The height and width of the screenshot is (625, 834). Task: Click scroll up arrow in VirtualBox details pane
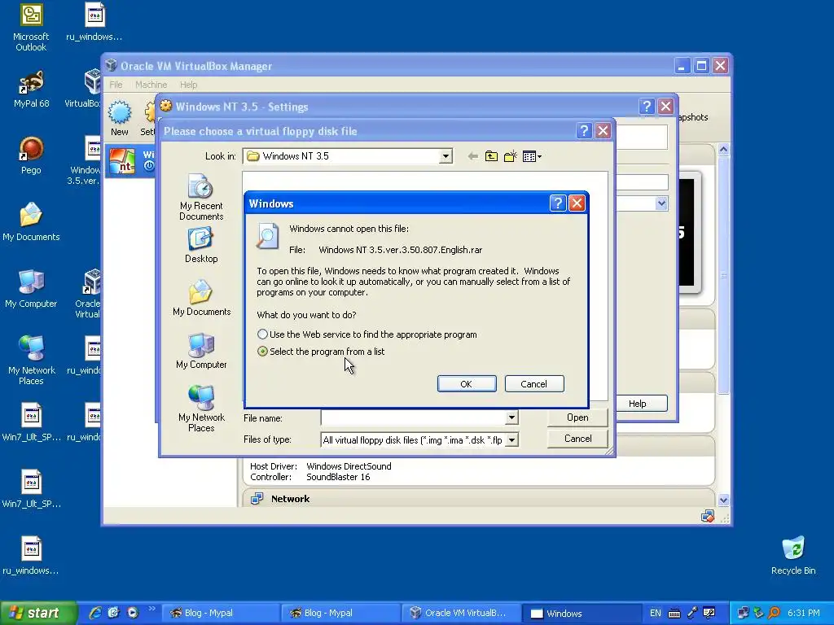(x=723, y=150)
